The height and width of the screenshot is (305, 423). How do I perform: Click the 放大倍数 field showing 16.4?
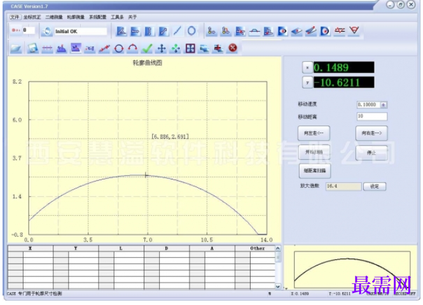tap(343, 187)
